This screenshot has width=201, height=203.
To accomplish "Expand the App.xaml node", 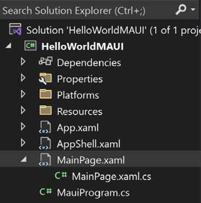I will 23,126.
